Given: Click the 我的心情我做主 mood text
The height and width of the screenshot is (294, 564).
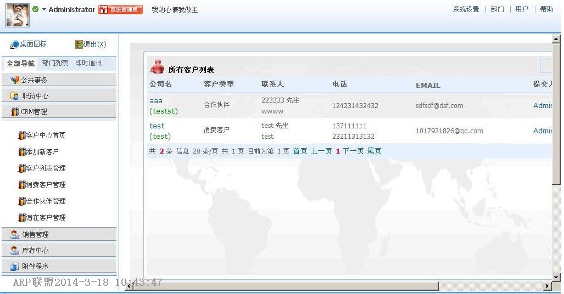Looking at the screenshot, I should coord(175,10).
